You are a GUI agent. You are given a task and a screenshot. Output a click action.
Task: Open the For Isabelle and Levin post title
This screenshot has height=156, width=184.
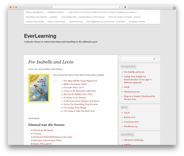point(51,62)
